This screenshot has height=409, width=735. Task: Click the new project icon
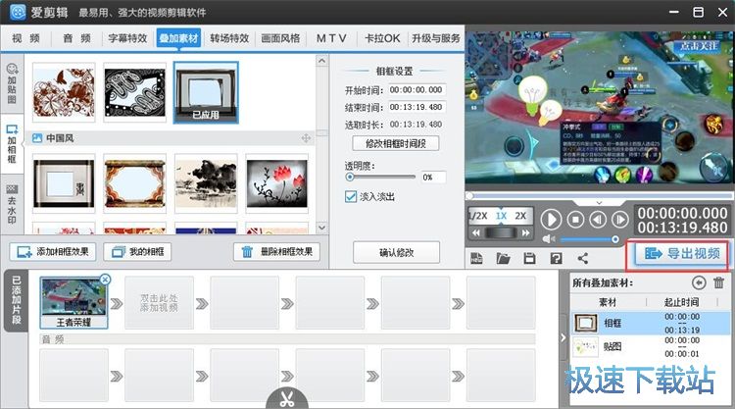(476, 258)
